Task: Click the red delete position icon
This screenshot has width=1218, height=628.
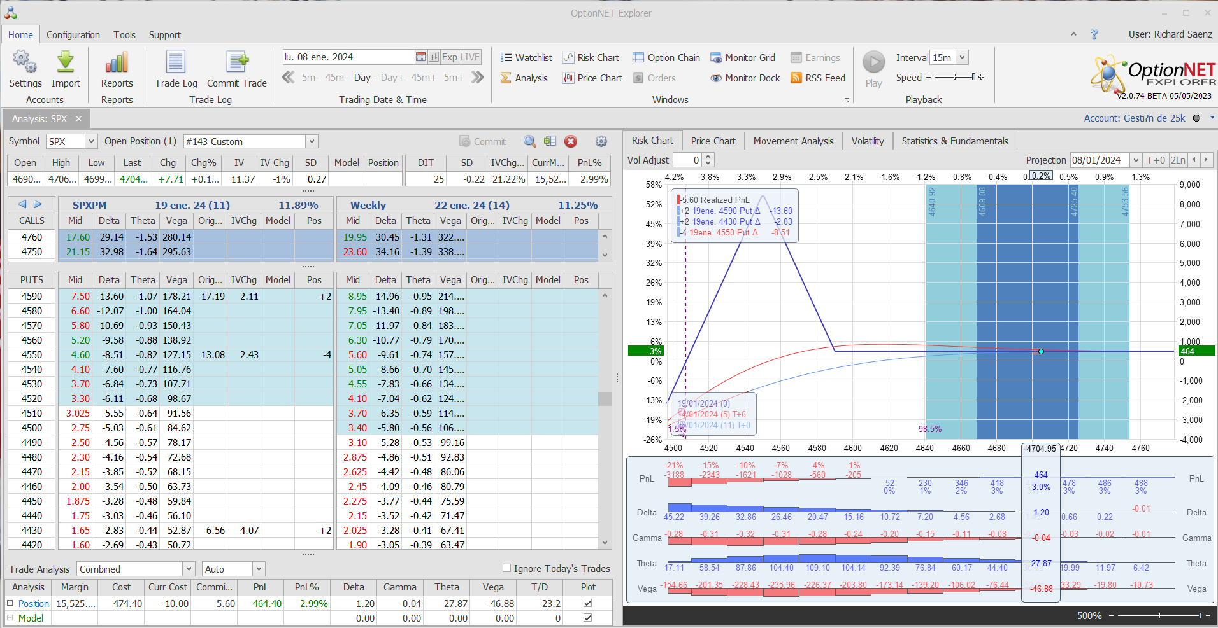Action: point(571,141)
